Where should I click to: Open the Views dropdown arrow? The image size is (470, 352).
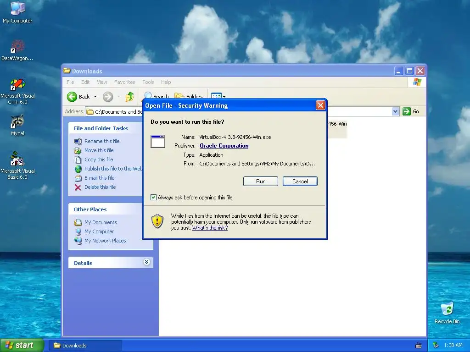tap(224, 97)
